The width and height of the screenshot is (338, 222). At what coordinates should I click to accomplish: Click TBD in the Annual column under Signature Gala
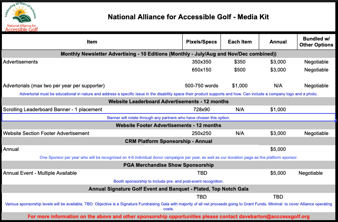(278, 197)
